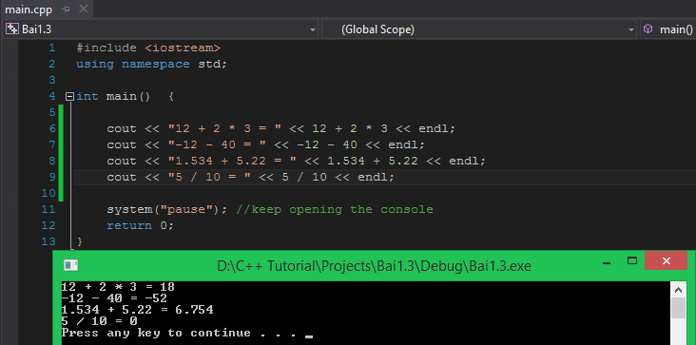
Task: Place cursor on the return 0 line
Action: pyautogui.click(x=141, y=225)
